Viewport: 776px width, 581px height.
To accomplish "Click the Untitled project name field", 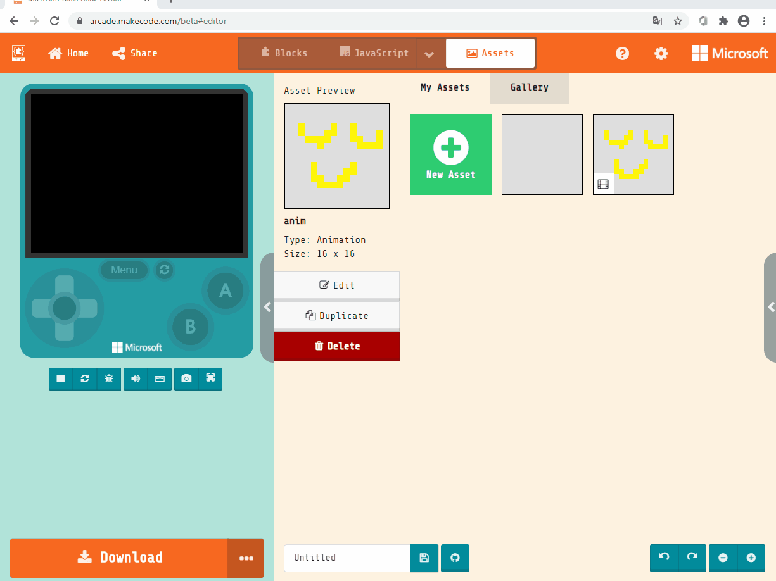I will [347, 558].
